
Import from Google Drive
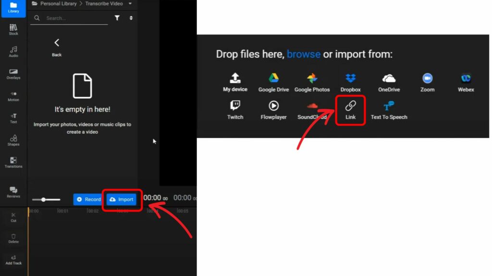tap(273, 81)
